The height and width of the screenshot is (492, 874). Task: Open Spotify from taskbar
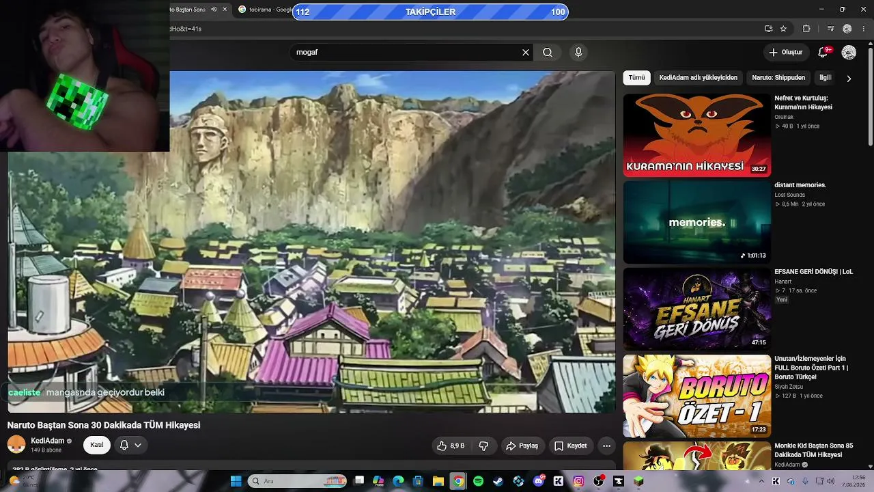click(478, 481)
